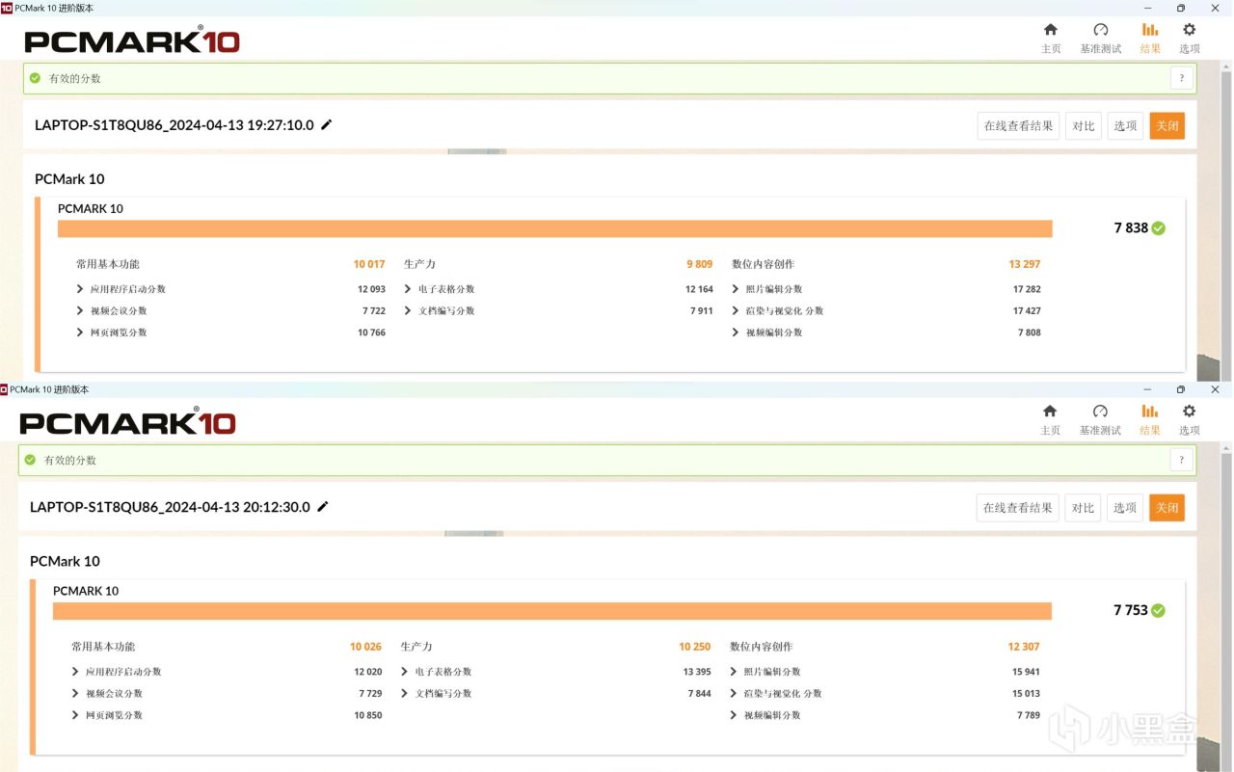Click the overall score 7 753
The height and width of the screenshot is (772, 1234).
click(1131, 610)
